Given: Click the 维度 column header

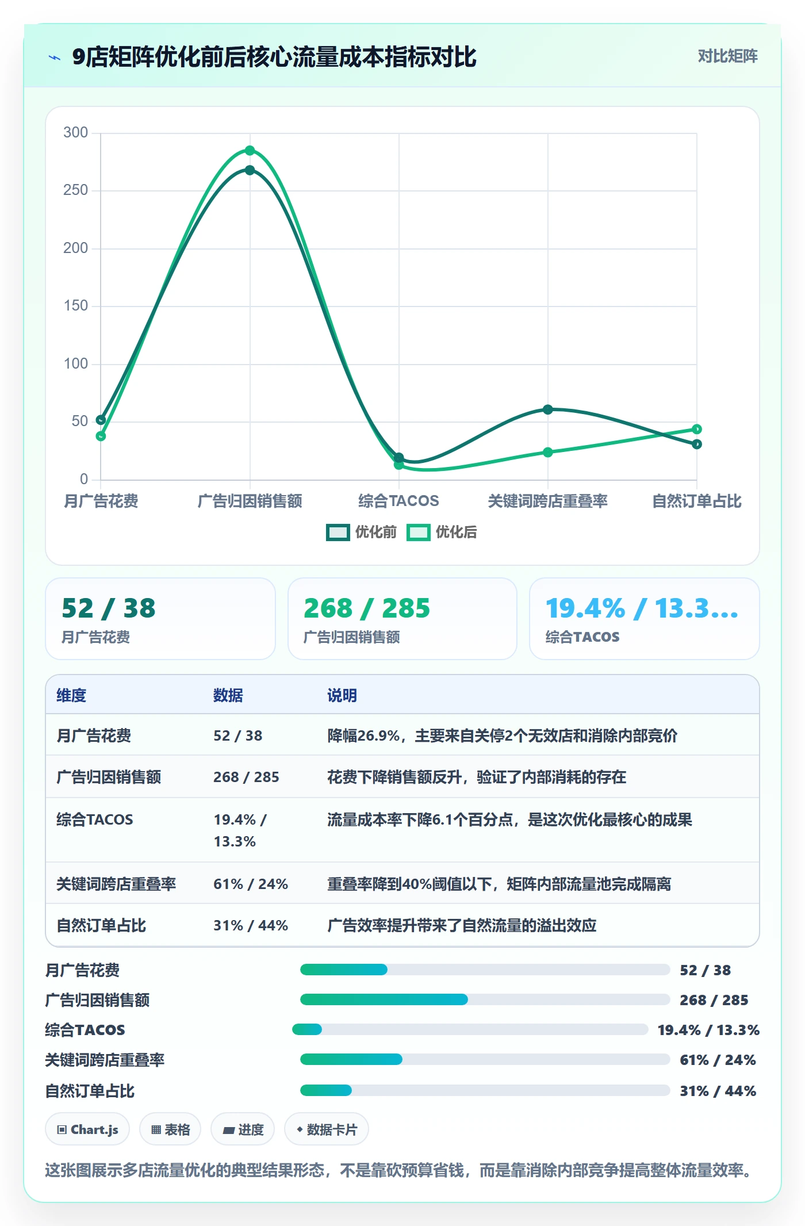Looking at the screenshot, I should click(x=71, y=696).
